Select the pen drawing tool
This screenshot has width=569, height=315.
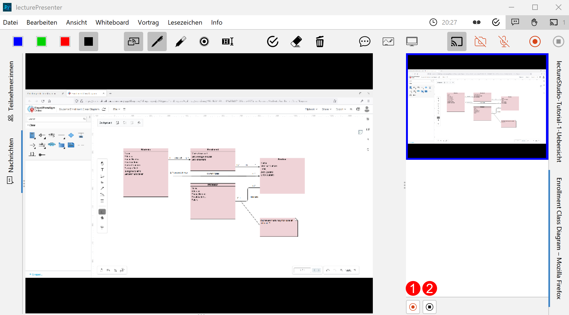pyautogui.click(x=157, y=41)
